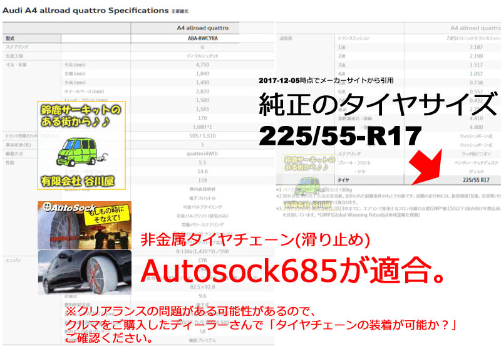
Task: Click the 'エンジン' section label
Action: 13,260
